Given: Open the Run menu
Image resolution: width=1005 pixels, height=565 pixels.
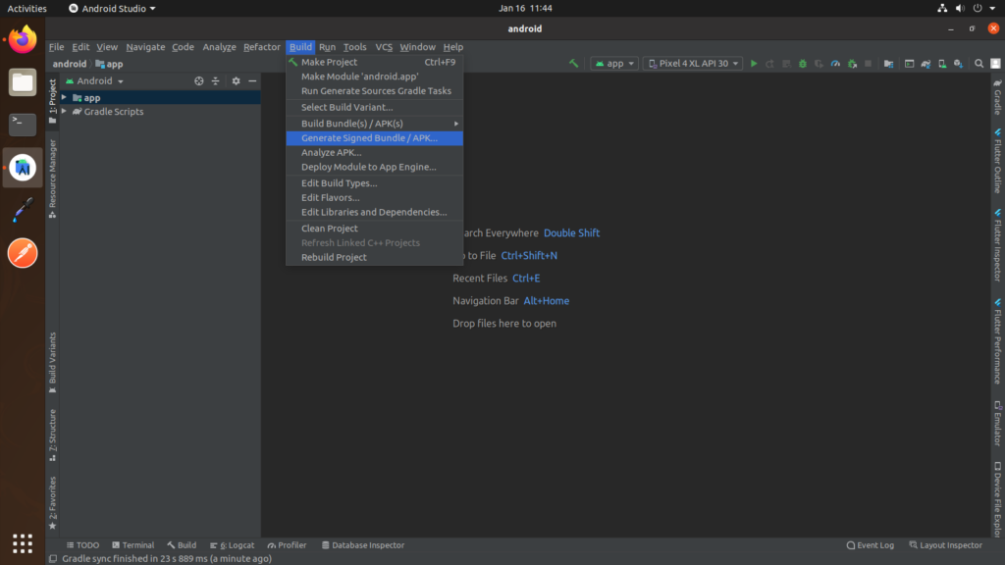Looking at the screenshot, I should coord(328,46).
